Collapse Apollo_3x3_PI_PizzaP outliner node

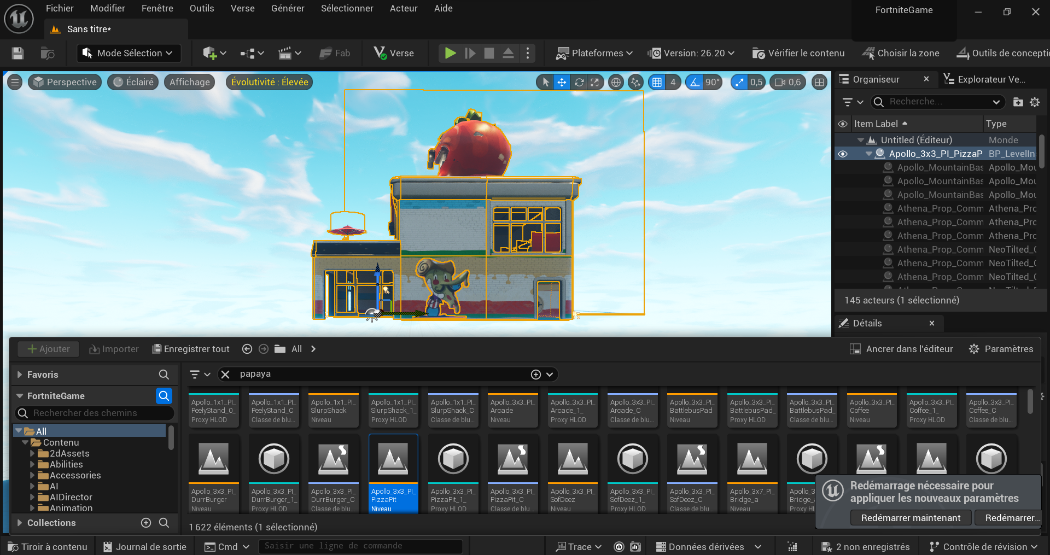pyautogui.click(x=869, y=154)
